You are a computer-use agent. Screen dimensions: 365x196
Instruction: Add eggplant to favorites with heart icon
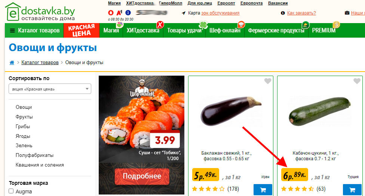pyautogui.click(x=268, y=81)
